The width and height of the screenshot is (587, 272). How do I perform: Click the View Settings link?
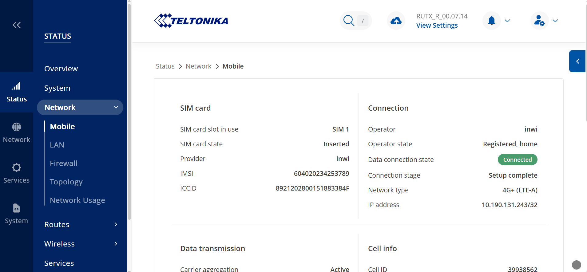point(437,25)
